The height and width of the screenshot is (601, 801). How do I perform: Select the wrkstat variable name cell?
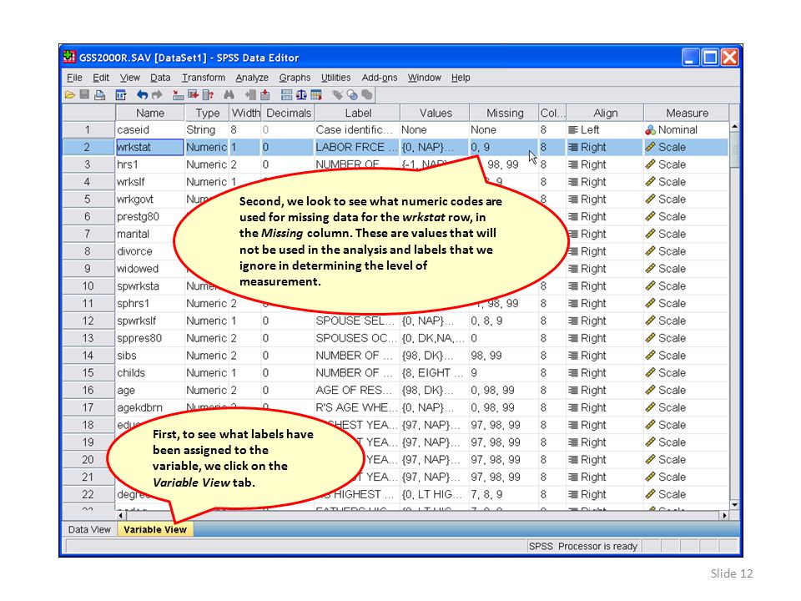click(149, 147)
